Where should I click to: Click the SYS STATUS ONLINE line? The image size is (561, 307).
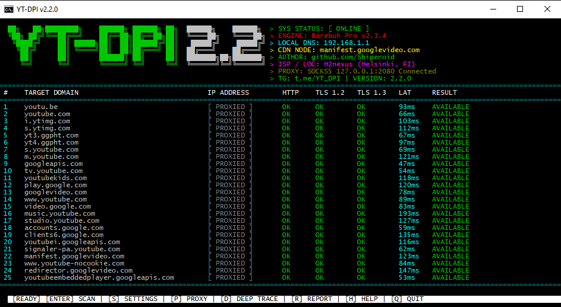320,28
